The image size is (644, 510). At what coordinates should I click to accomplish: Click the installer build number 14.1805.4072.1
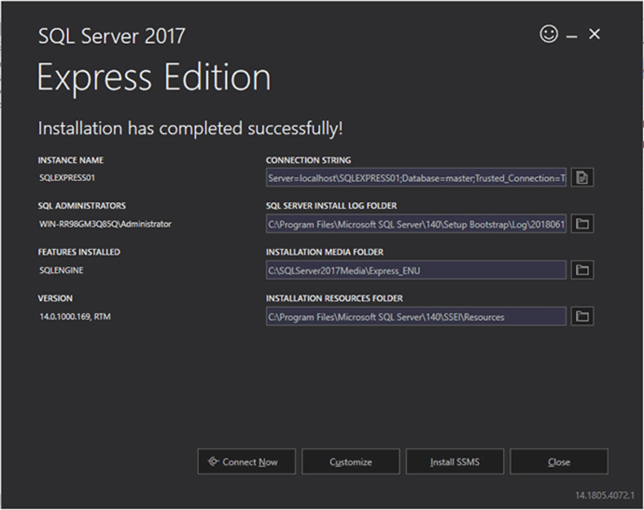pyautogui.click(x=604, y=494)
